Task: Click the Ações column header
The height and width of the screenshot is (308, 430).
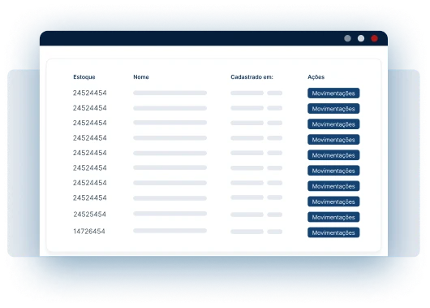Action: (316, 77)
